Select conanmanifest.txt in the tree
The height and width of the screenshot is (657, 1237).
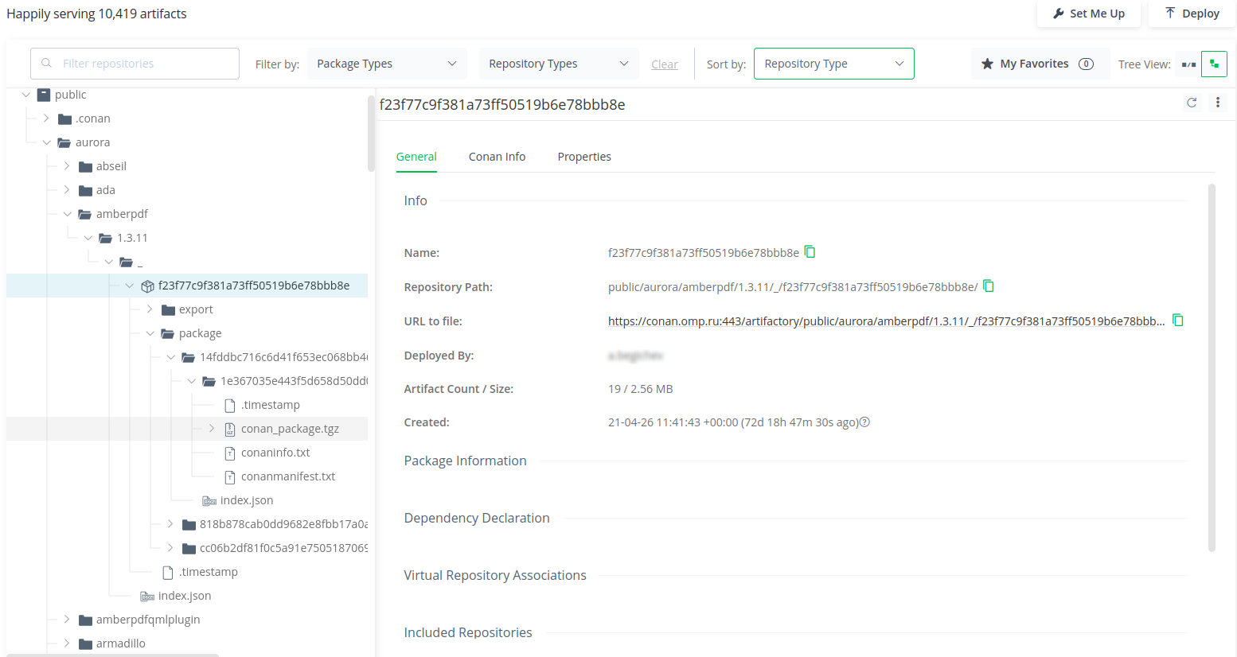pos(288,476)
